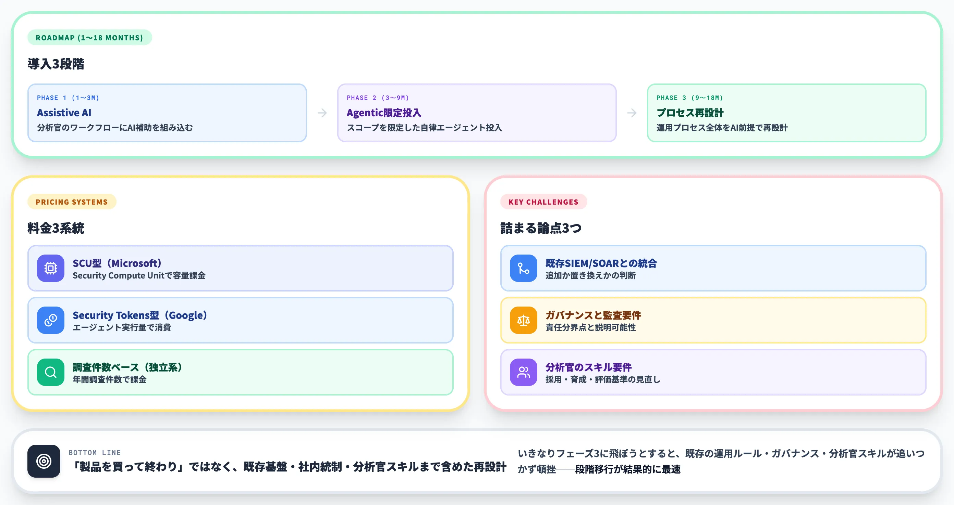Click the Security Tokens型（Google）title
The width and height of the screenshot is (954, 505).
click(x=140, y=315)
